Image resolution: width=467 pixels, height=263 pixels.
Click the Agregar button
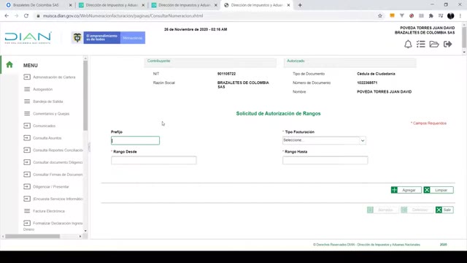tap(406, 190)
